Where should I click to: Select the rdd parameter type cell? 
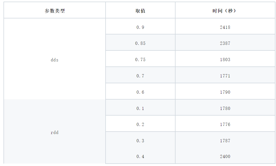point(55,132)
